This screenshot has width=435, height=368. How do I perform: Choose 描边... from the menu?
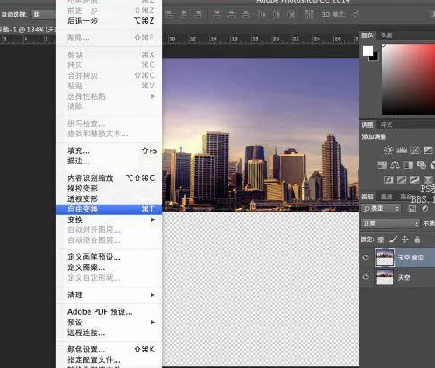[x=109, y=161]
